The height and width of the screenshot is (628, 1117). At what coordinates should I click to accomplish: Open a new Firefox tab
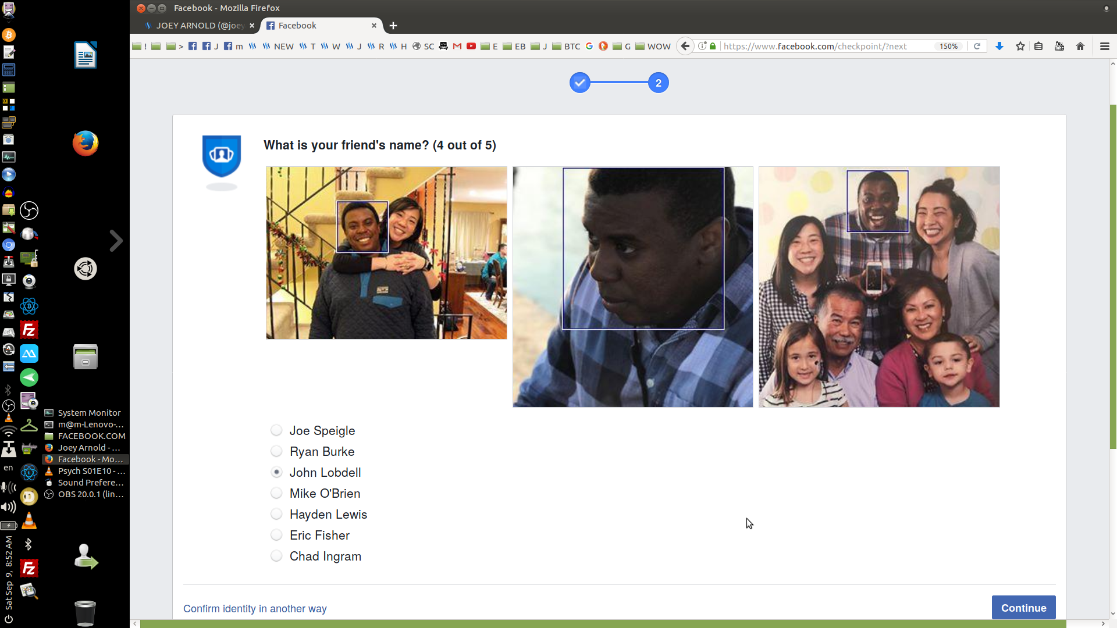tap(393, 26)
